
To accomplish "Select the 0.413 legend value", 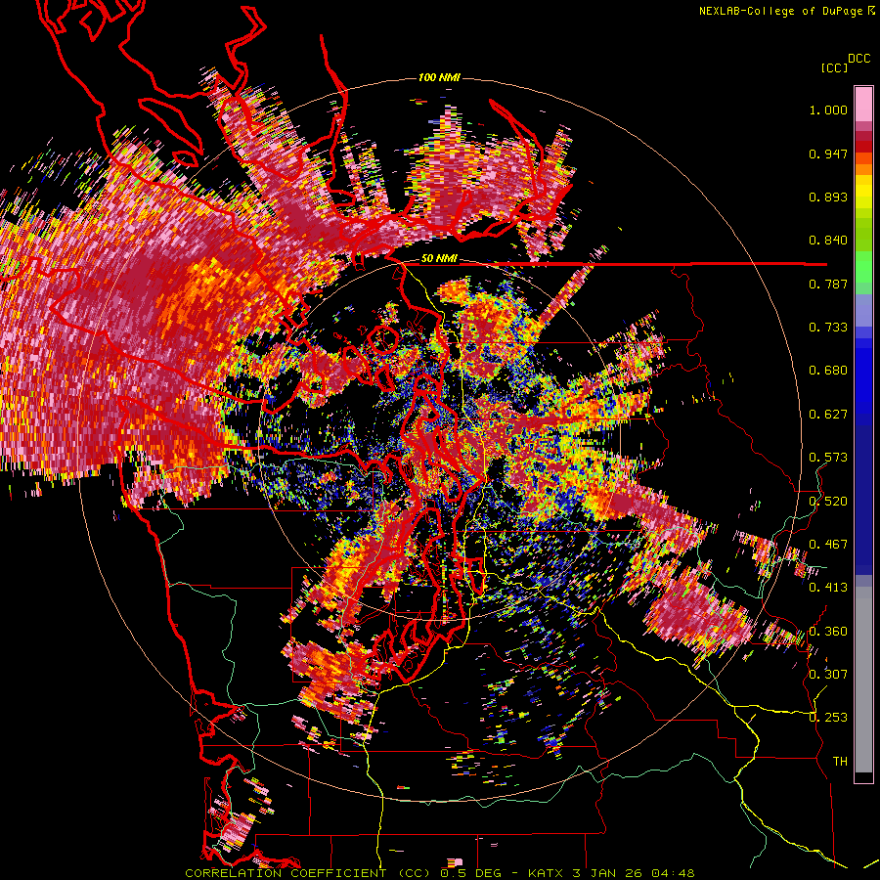I will coord(828,588).
